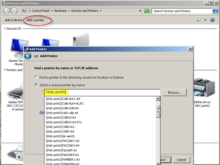Viewport: 220px width, 165px height.
Task: Click 'Add a device' in the command bar
Action: pyautogui.click(x=13, y=20)
